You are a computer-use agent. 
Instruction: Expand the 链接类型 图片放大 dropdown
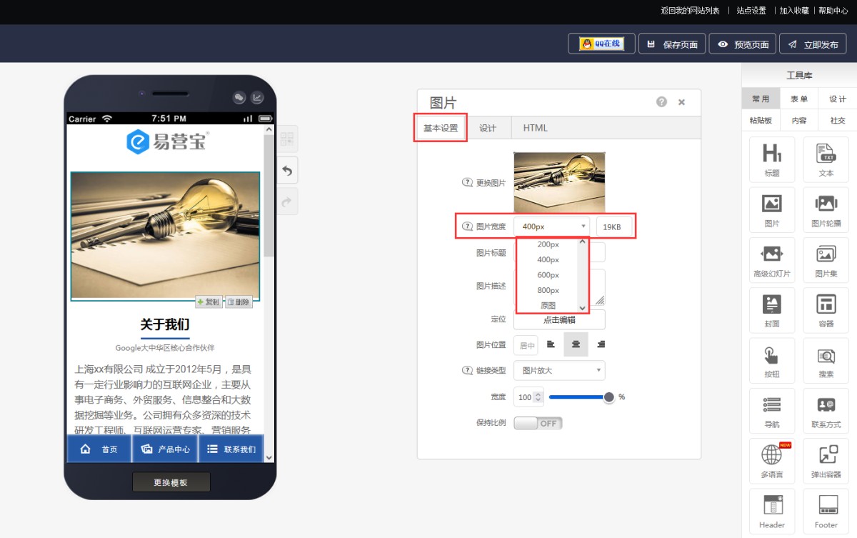(x=558, y=370)
